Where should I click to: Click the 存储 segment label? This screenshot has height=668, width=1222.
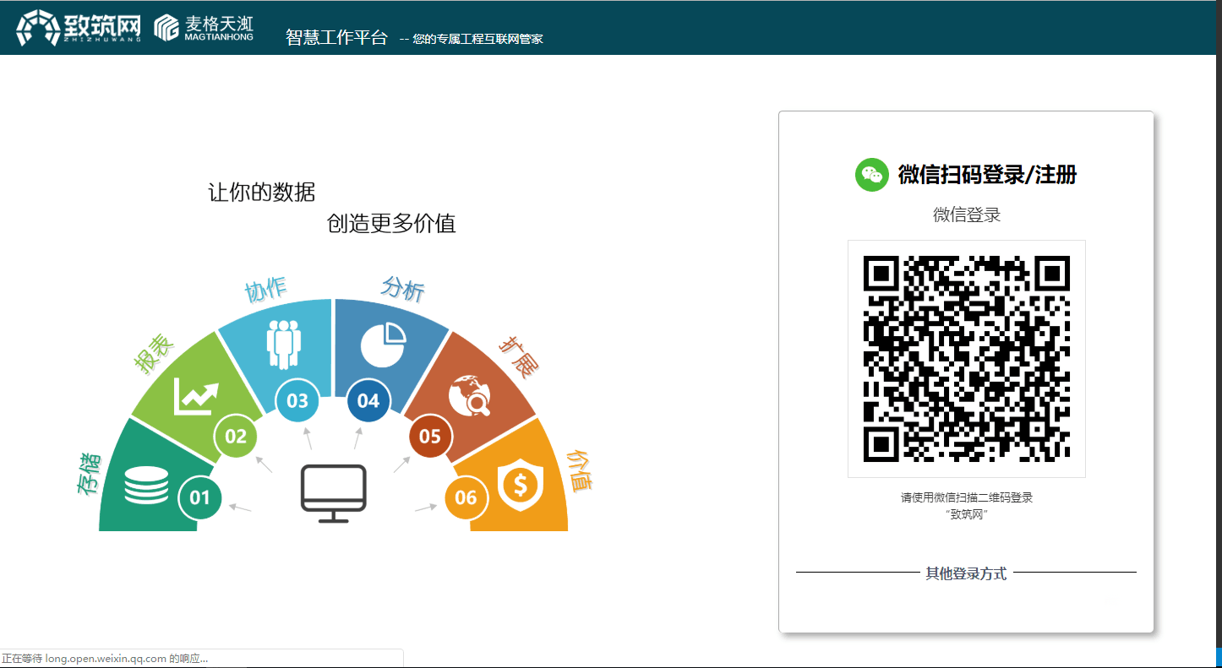(89, 473)
